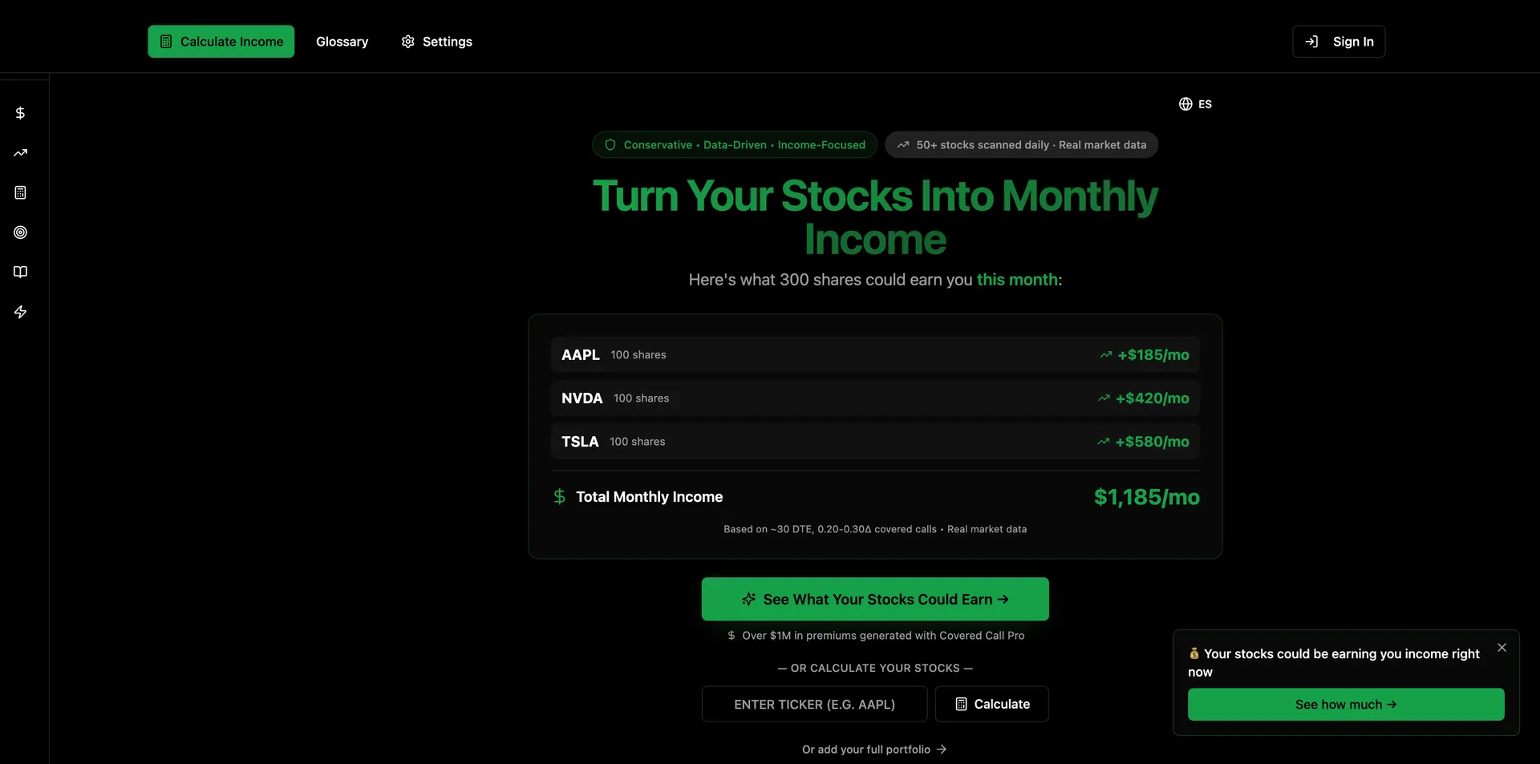Sign in using the Sign In button
1540x764 pixels.
(x=1339, y=42)
